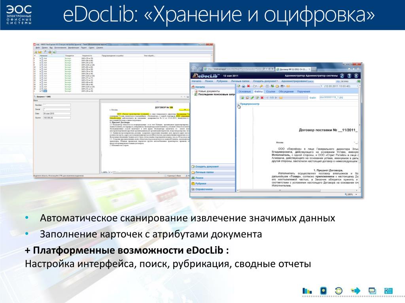Click the 'Уверенность' column header in the FlexiCapture list
405x303 pixels.
point(87,56)
